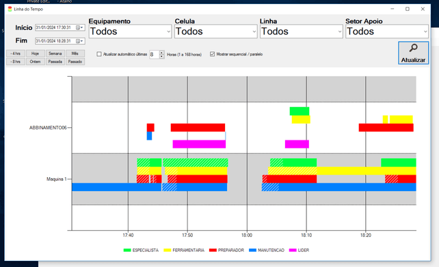Image resolution: width=439 pixels, height=267 pixels.
Task: Click the short magenta bar near 18:08
Action: click(297, 144)
